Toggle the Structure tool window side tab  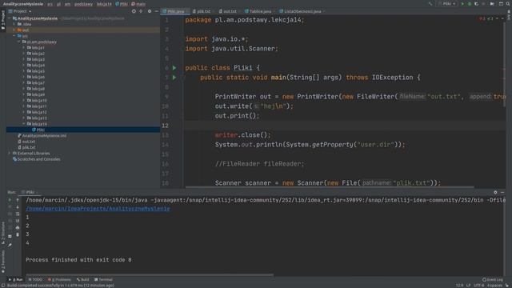[x=3, y=234]
